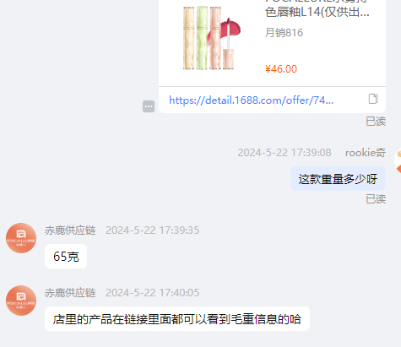401x347 pixels.
Task: Open the three-dot more options icon
Action: (149, 106)
